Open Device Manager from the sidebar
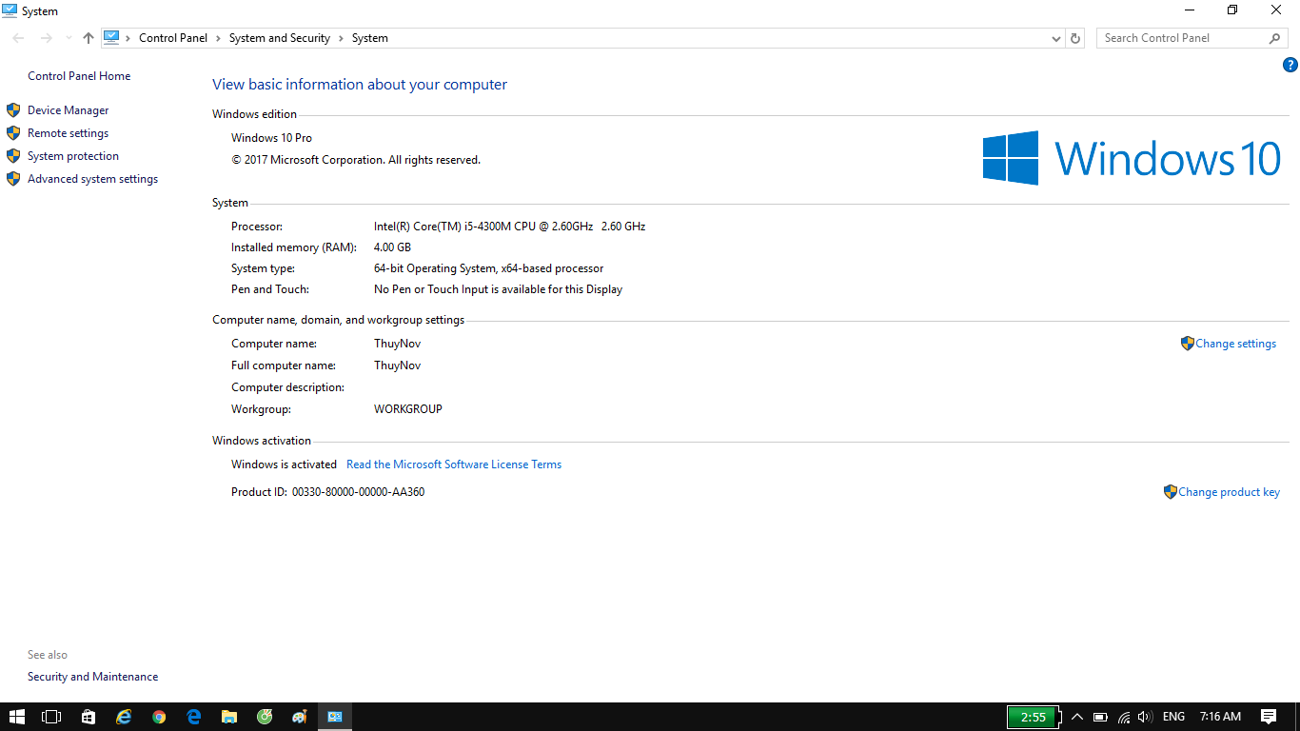Viewport: 1300px width, 731px height. [x=69, y=110]
